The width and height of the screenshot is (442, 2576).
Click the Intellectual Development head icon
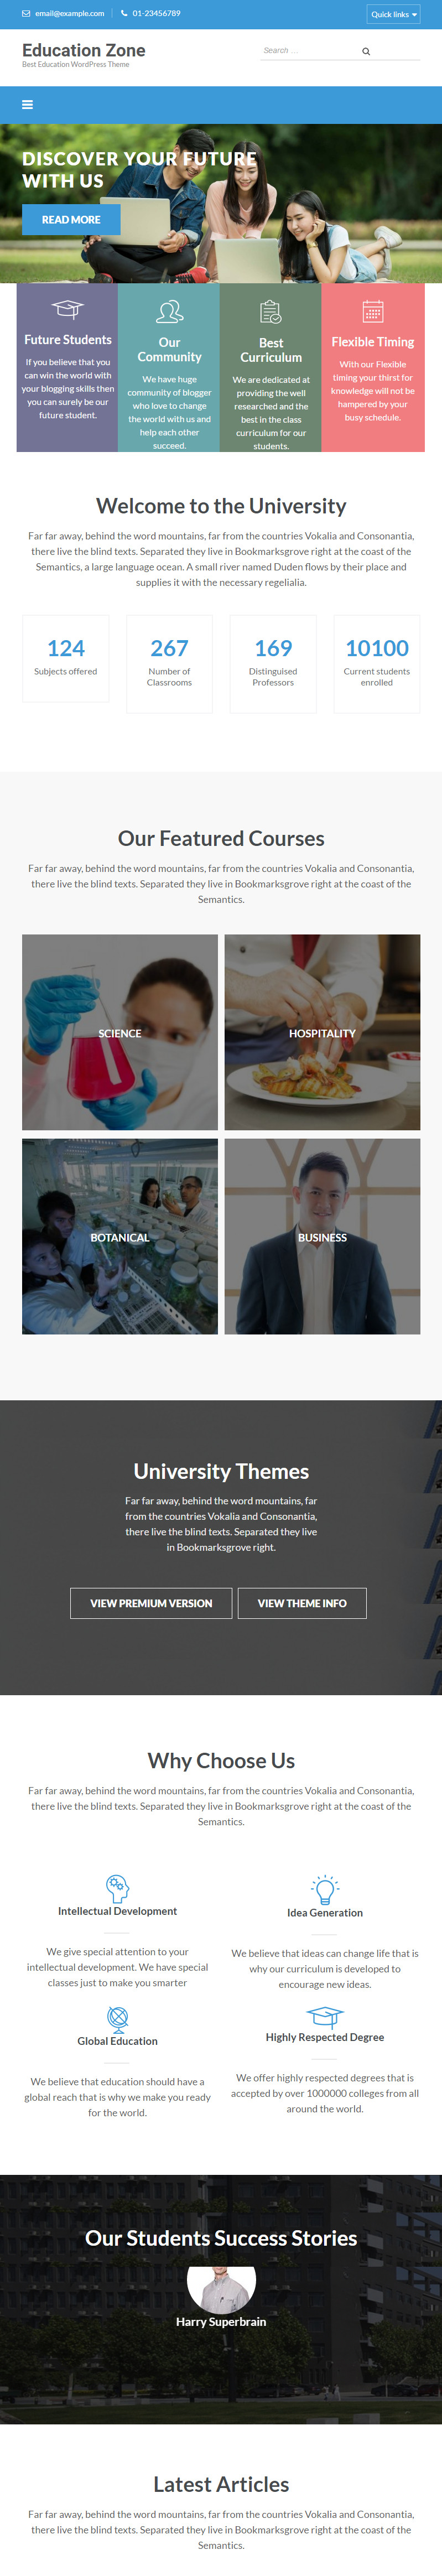click(118, 1888)
